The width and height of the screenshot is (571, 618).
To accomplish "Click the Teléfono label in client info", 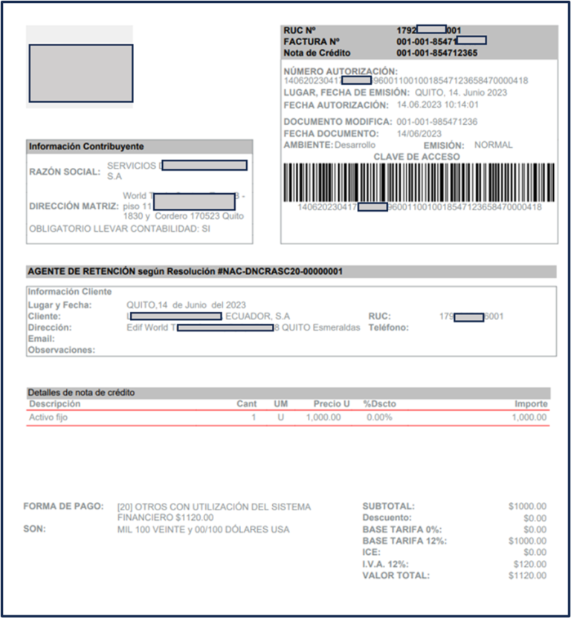I will (390, 328).
